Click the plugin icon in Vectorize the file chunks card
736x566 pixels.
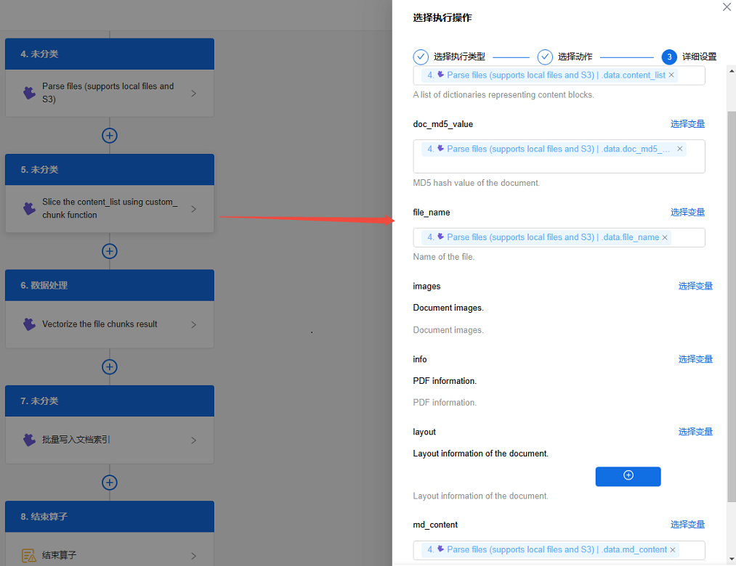point(30,324)
